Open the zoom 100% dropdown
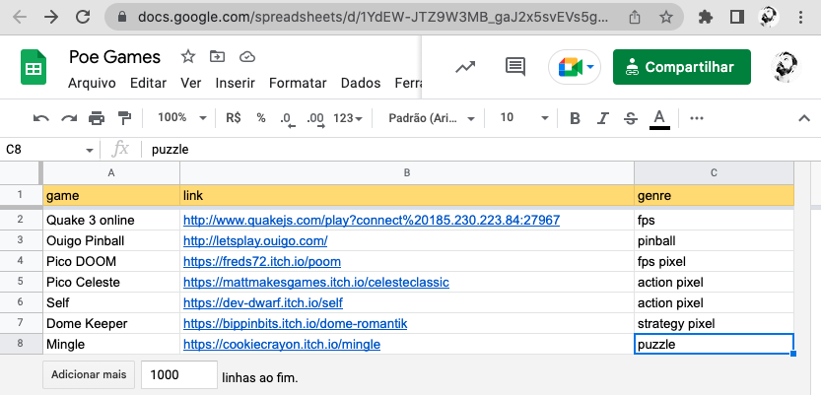821x395 pixels. pos(182,118)
